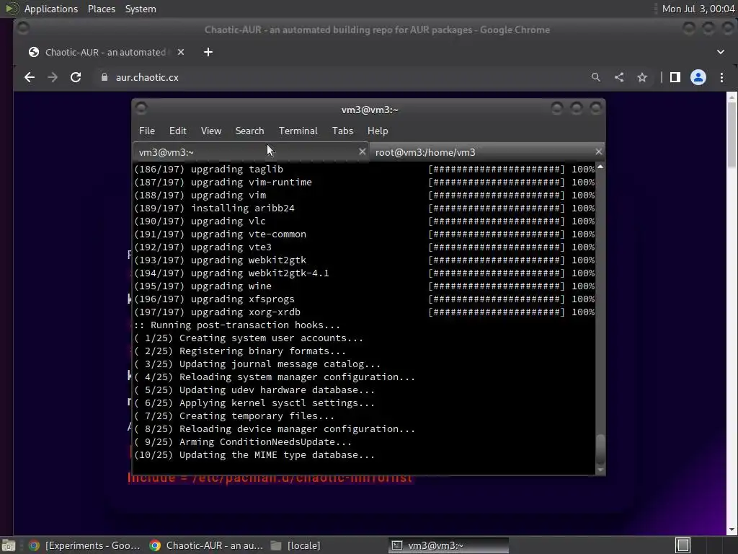Click the Chrome window menu button
Image resolution: width=738 pixels, height=554 pixels.
pos(22,29)
